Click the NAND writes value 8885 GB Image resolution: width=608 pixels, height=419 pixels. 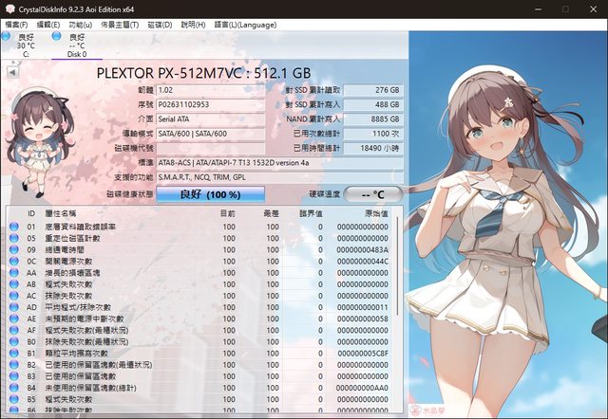pyautogui.click(x=373, y=119)
